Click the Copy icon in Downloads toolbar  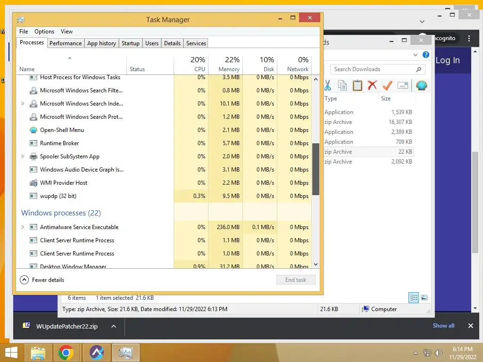(x=342, y=85)
